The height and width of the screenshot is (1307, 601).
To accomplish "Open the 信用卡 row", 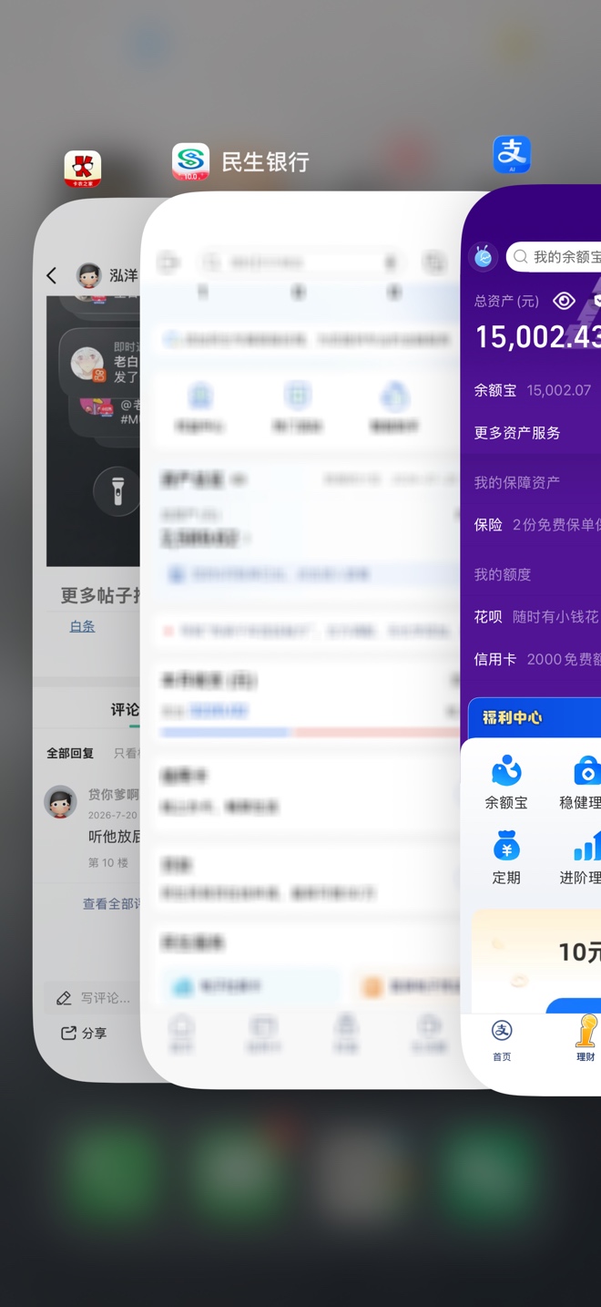I will [x=537, y=659].
